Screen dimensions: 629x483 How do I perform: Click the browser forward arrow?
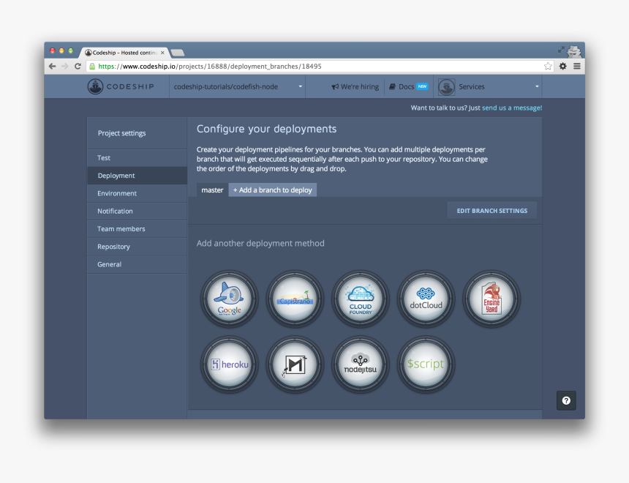click(65, 67)
